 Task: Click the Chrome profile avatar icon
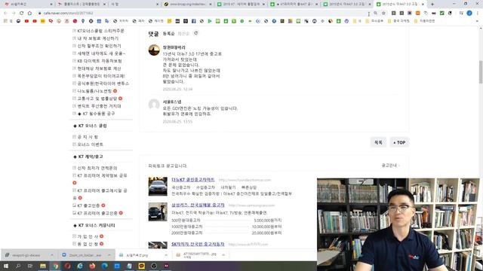point(469,14)
